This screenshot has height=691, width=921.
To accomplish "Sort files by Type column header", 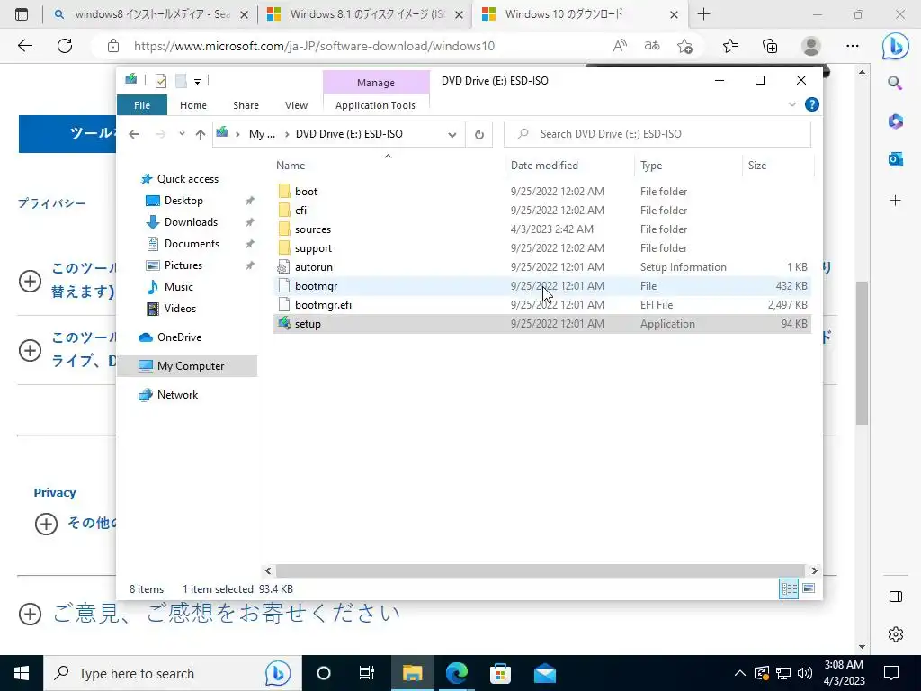I will (x=688, y=166).
